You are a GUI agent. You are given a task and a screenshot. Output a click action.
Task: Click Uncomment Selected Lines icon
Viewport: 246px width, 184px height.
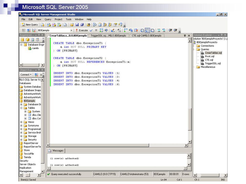click(164, 30)
